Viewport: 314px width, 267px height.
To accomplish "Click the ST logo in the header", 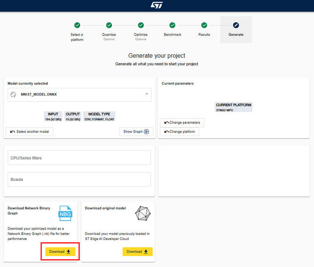I will [x=157, y=5].
